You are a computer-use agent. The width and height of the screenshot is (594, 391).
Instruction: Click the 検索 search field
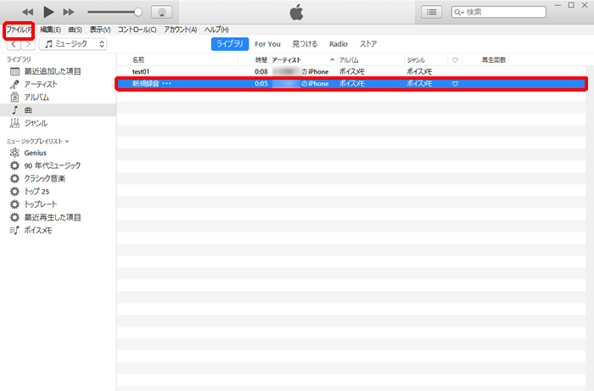pyautogui.click(x=499, y=12)
